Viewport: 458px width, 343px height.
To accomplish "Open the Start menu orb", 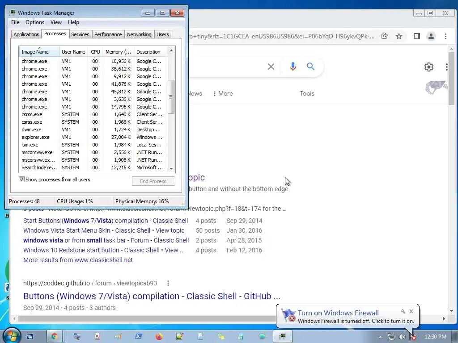I will [x=11, y=336].
